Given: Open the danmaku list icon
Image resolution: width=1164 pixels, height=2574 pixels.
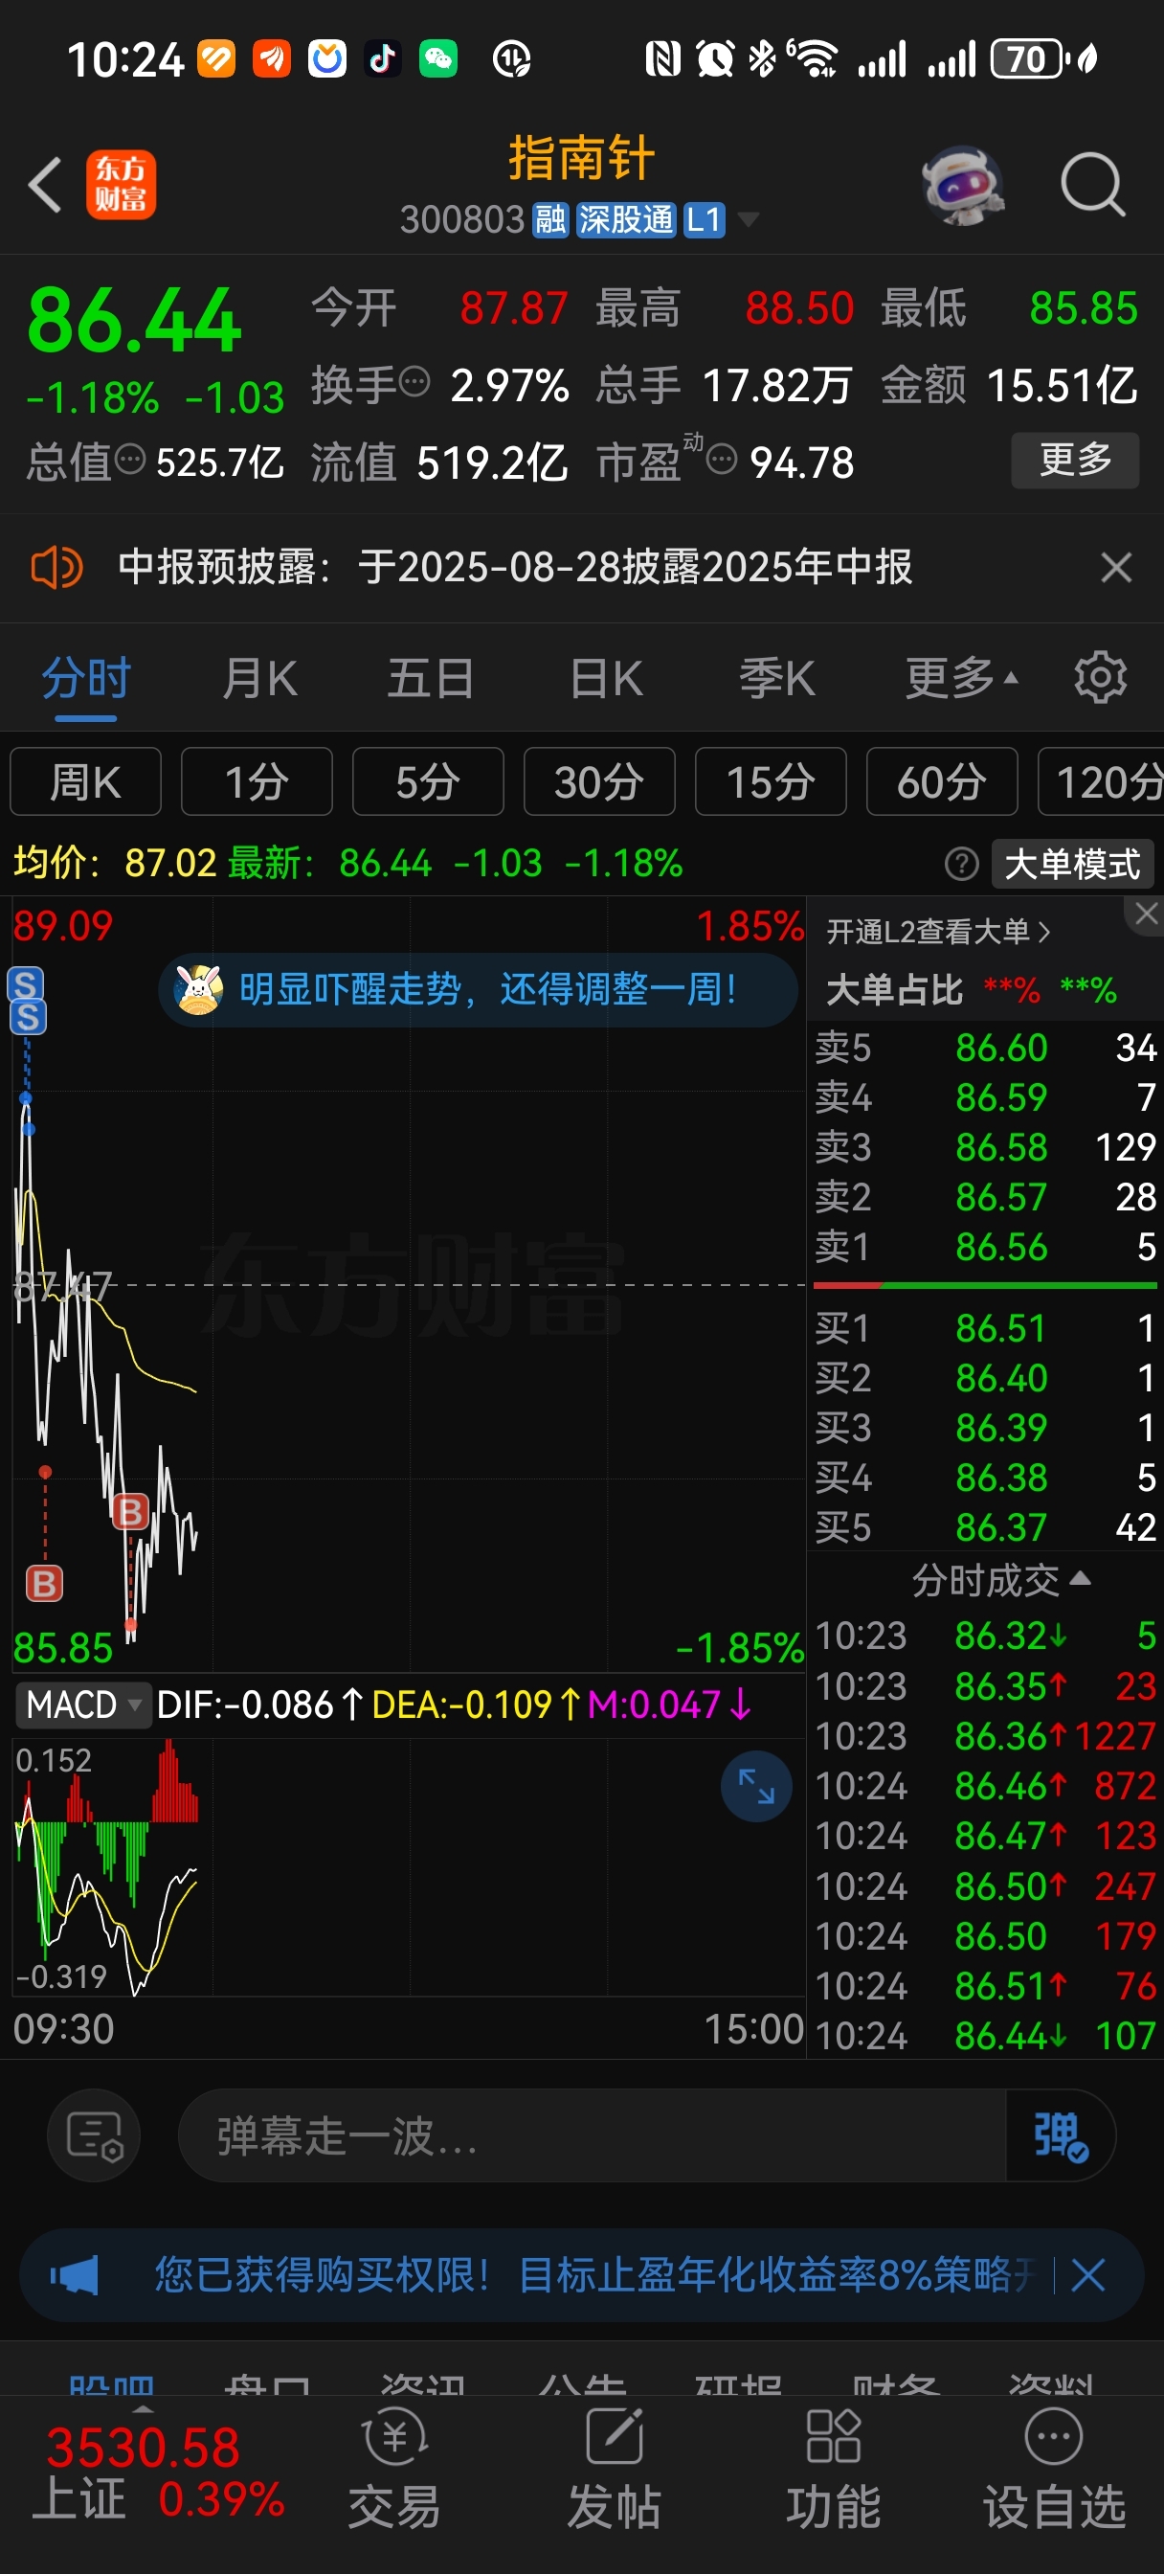Looking at the screenshot, I should point(94,2136).
